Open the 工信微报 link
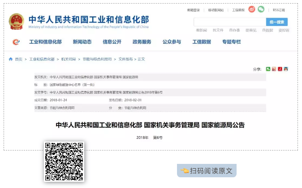 238,10
